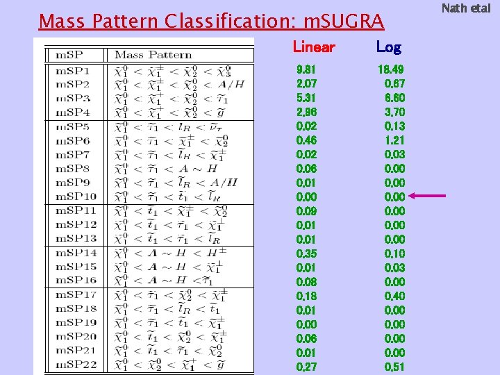Select the 'mSP8' row label
Image resolution: width=500 pixels, height=375 pixels.
click(x=73, y=169)
